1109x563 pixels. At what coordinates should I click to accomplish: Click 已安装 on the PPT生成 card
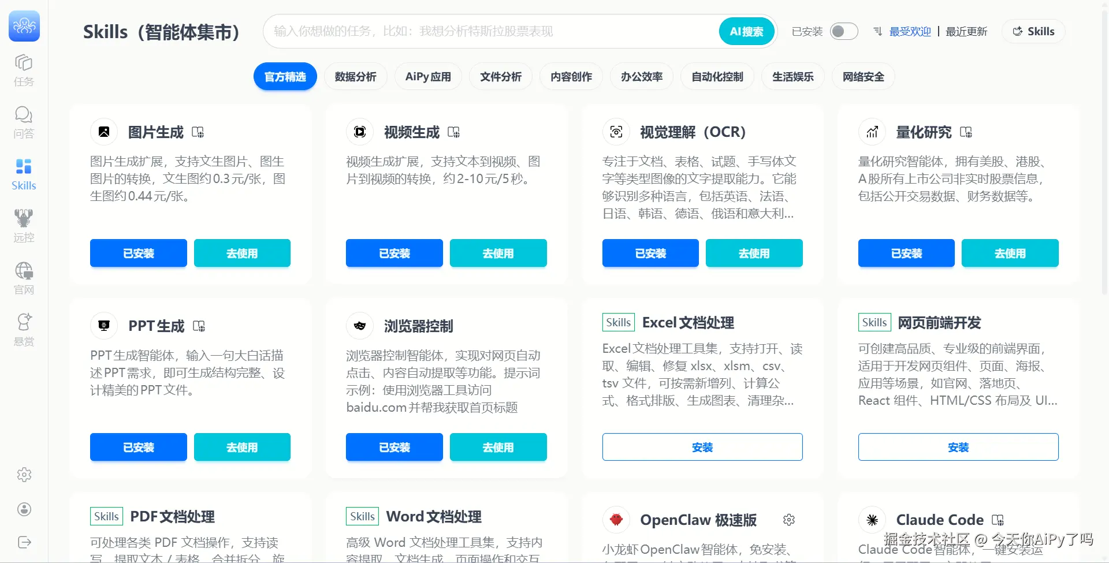(139, 447)
